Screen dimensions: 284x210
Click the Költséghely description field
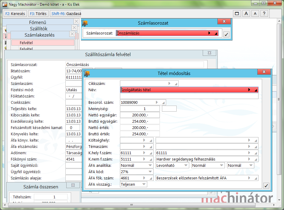click(x=207, y=140)
